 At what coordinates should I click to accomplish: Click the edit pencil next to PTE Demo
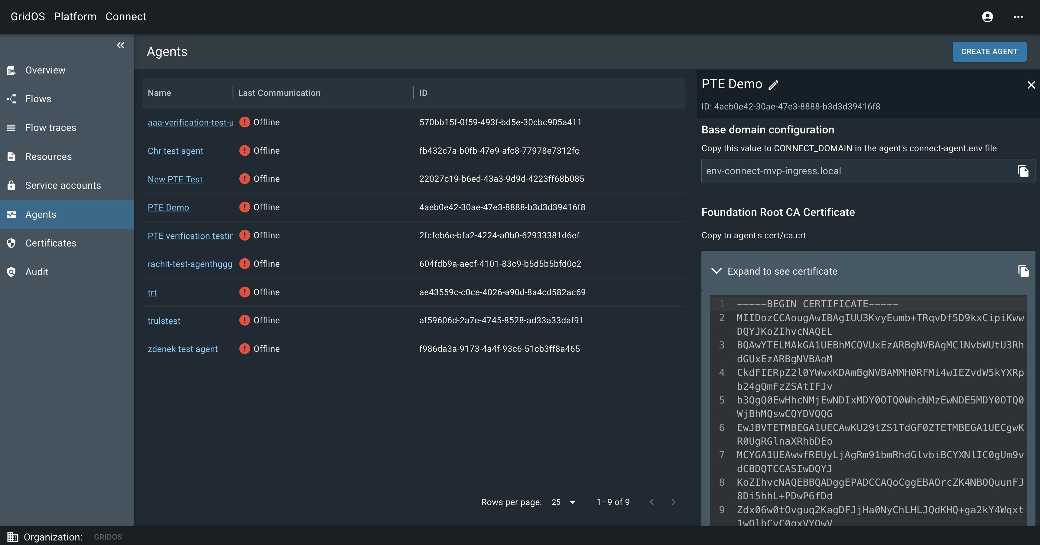[x=773, y=85]
